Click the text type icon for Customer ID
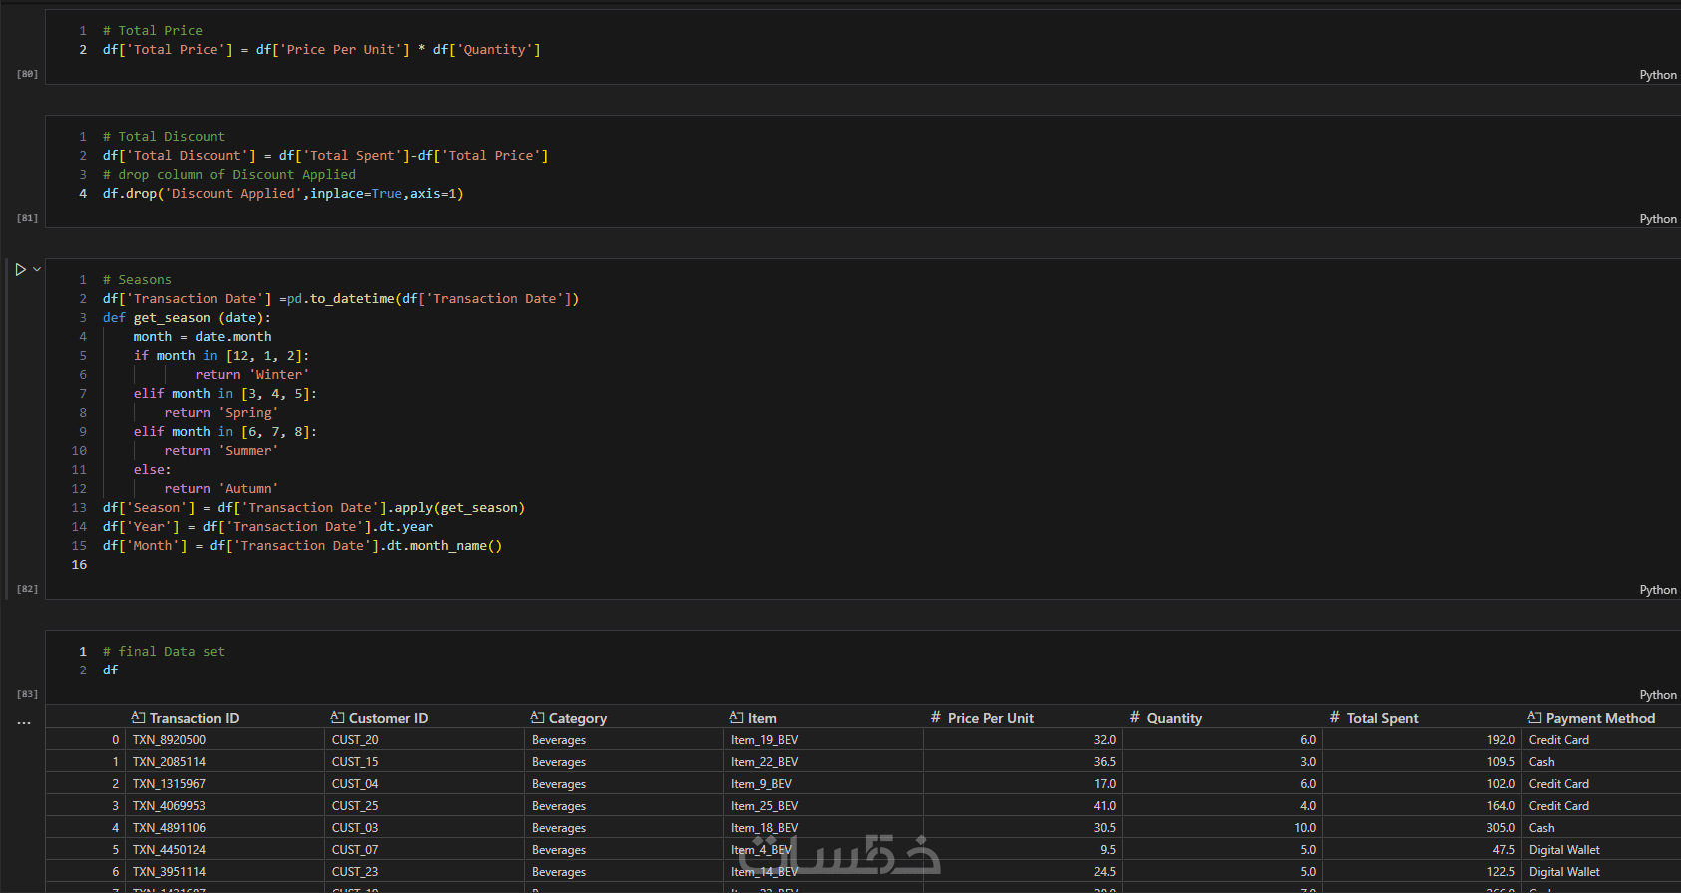The image size is (1681, 893). pos(338,717)
